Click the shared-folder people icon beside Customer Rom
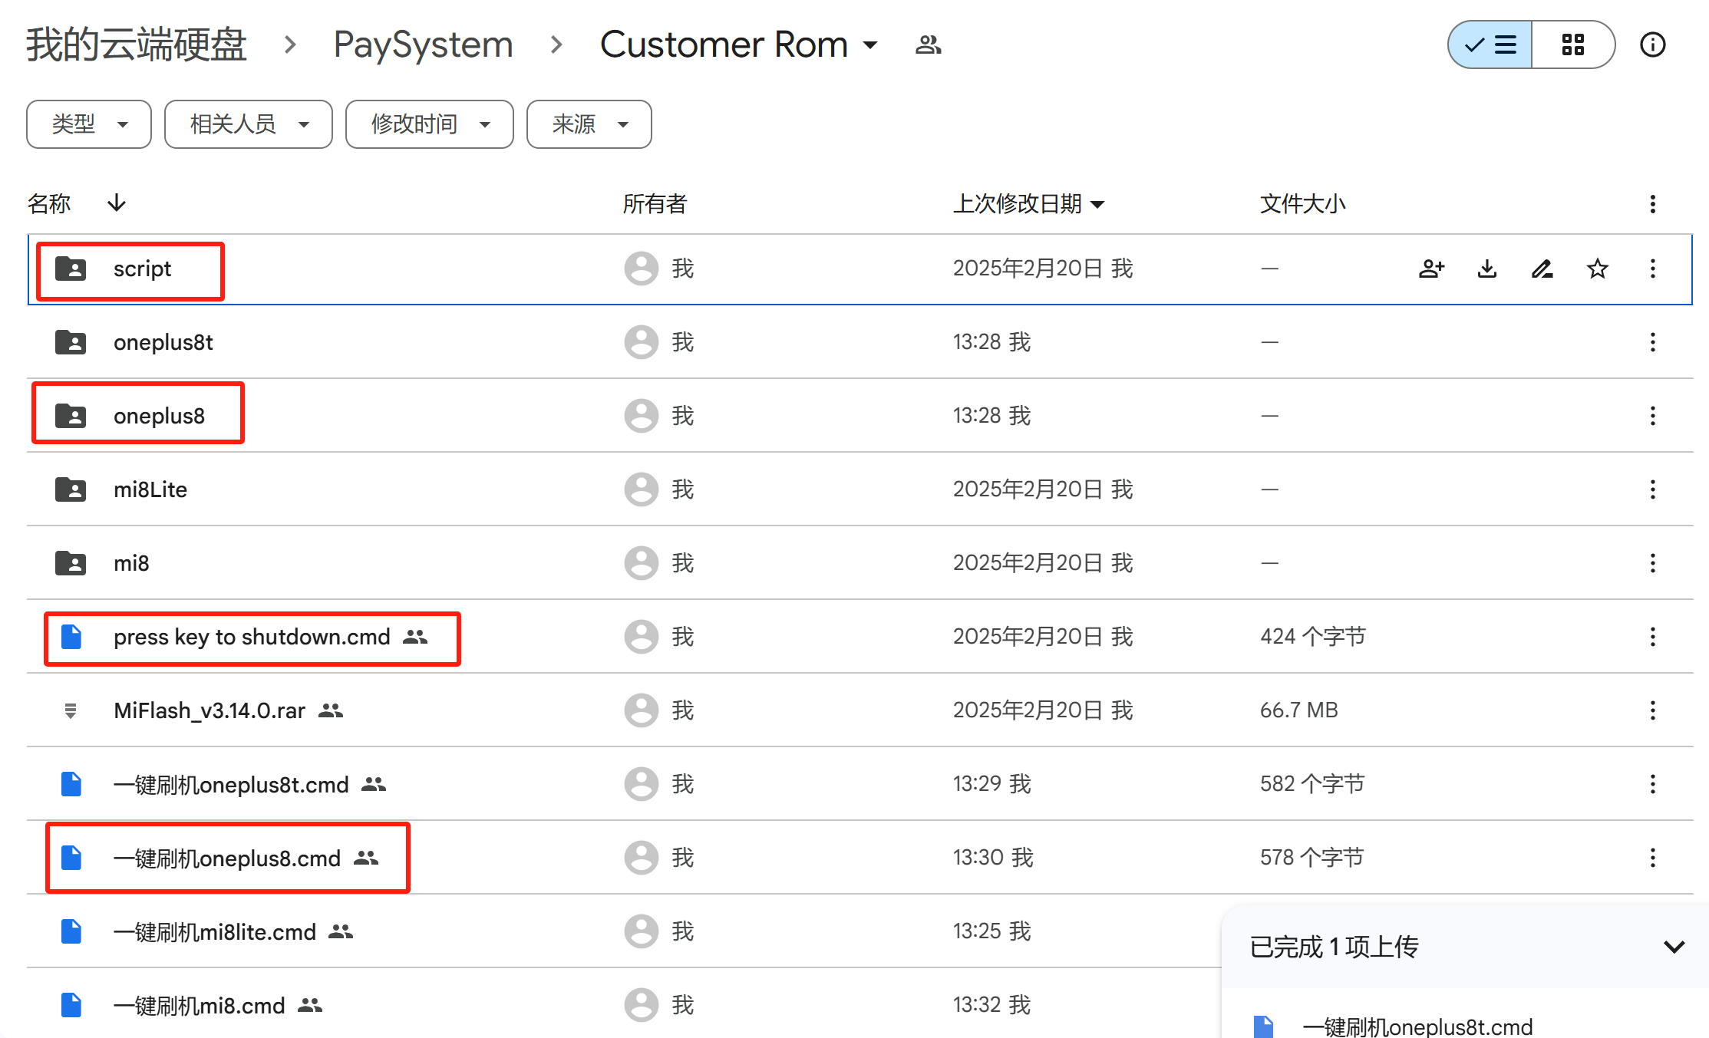This screenshot has width=1709, height=1038. coord(928,44)
